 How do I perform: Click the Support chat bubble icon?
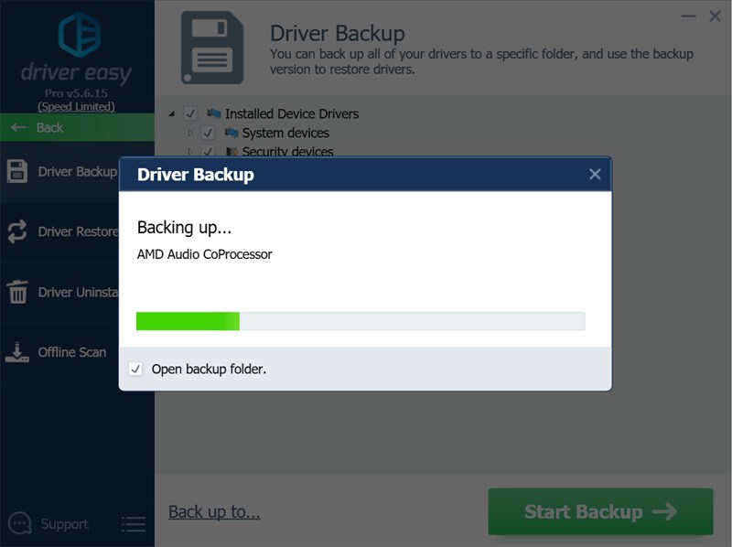(x=19, y=524)
